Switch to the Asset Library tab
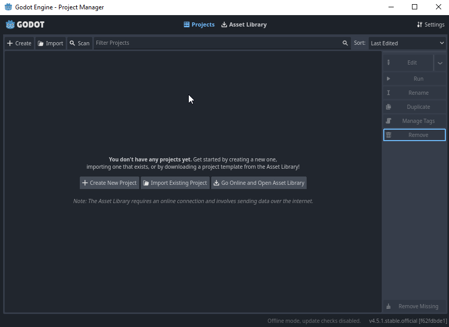 click(x=244, y=24)
